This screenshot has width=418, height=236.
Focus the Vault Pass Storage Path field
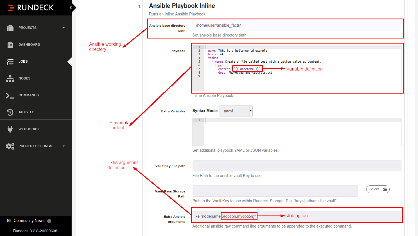point(275,191)
